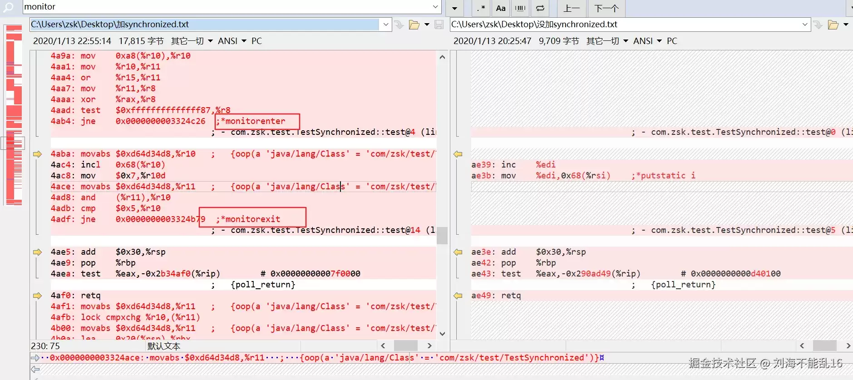Image resolution: width=853 pixels, height=380 pixels.
Task: Toggle match case (Aa) option
Action: tap(501, 8)
